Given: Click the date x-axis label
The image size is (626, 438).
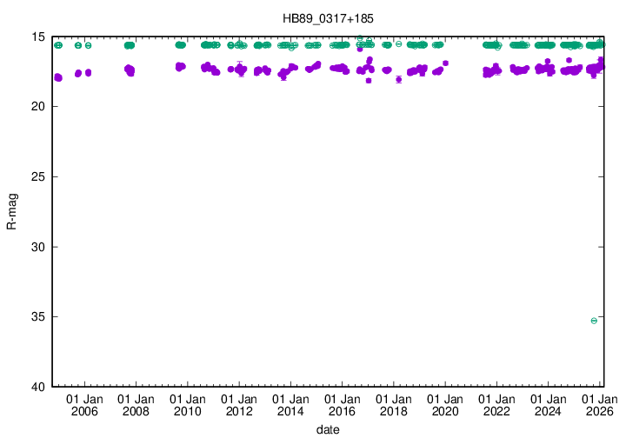Looking at the screenshot, I should click(329, 429).
